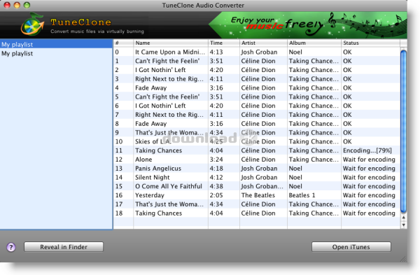Click the green zoom window button
The width and height of the screenshot is (420, 275).
[x=27, y=5]
